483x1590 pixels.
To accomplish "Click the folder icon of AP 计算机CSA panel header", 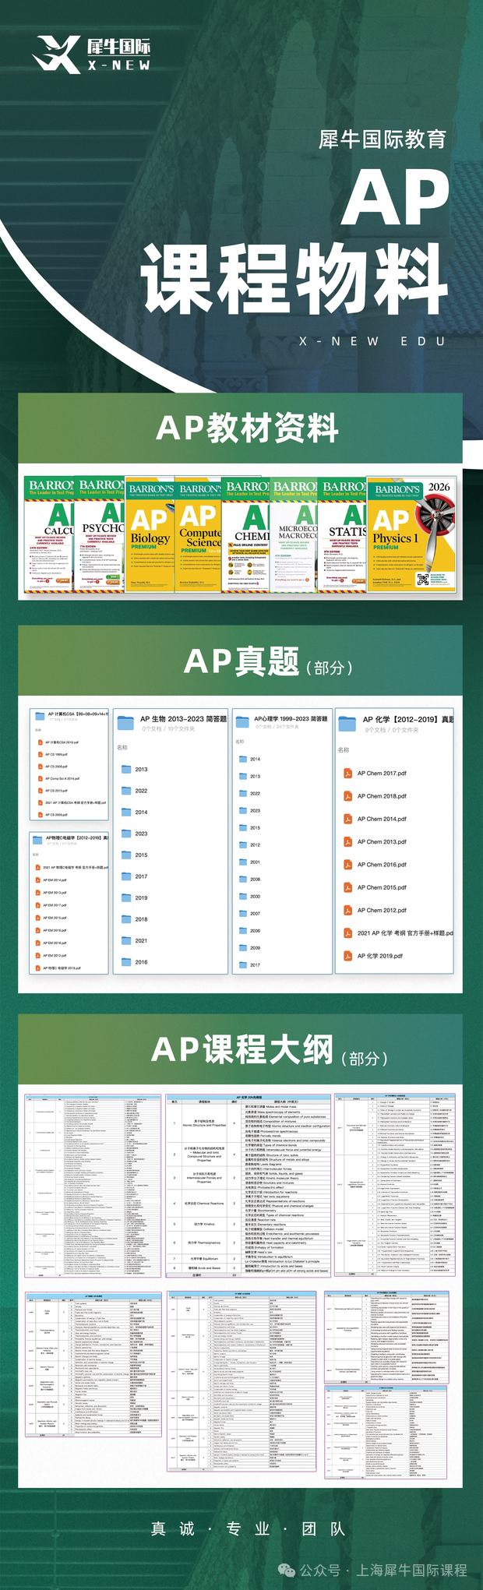I will pyautogui.click(x=38, y=715).
